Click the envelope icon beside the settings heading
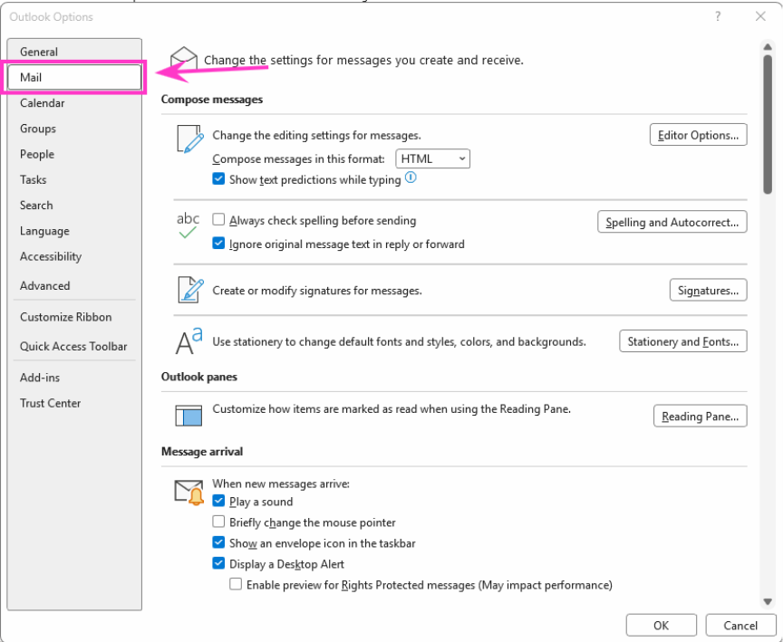 point(184,59)
